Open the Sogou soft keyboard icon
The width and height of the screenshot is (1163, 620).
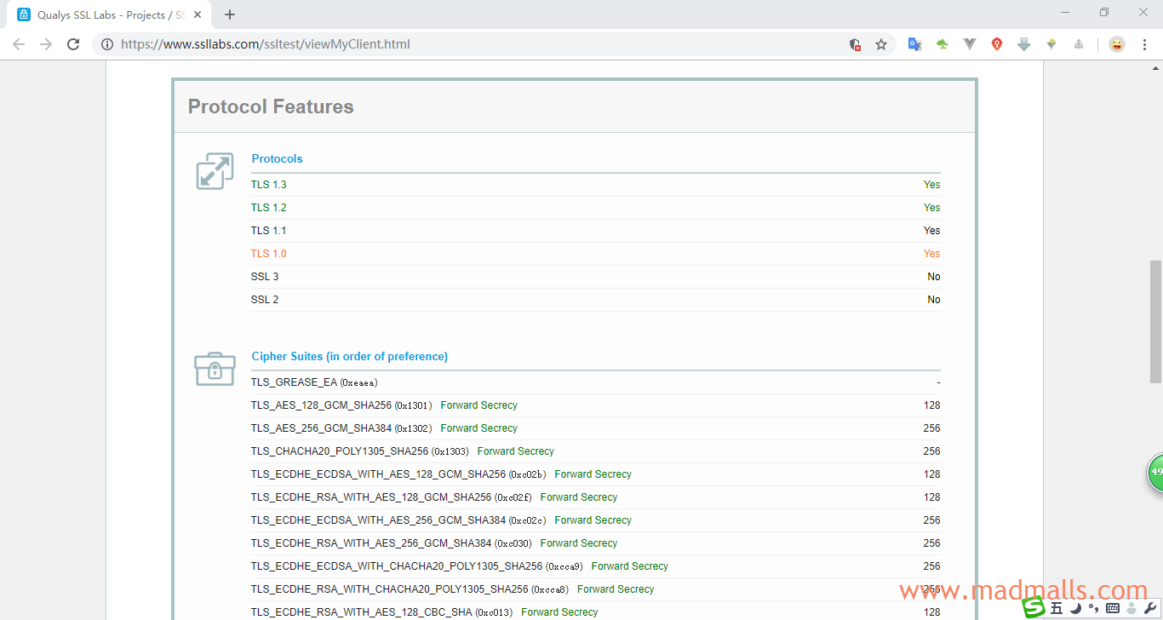1113,608
